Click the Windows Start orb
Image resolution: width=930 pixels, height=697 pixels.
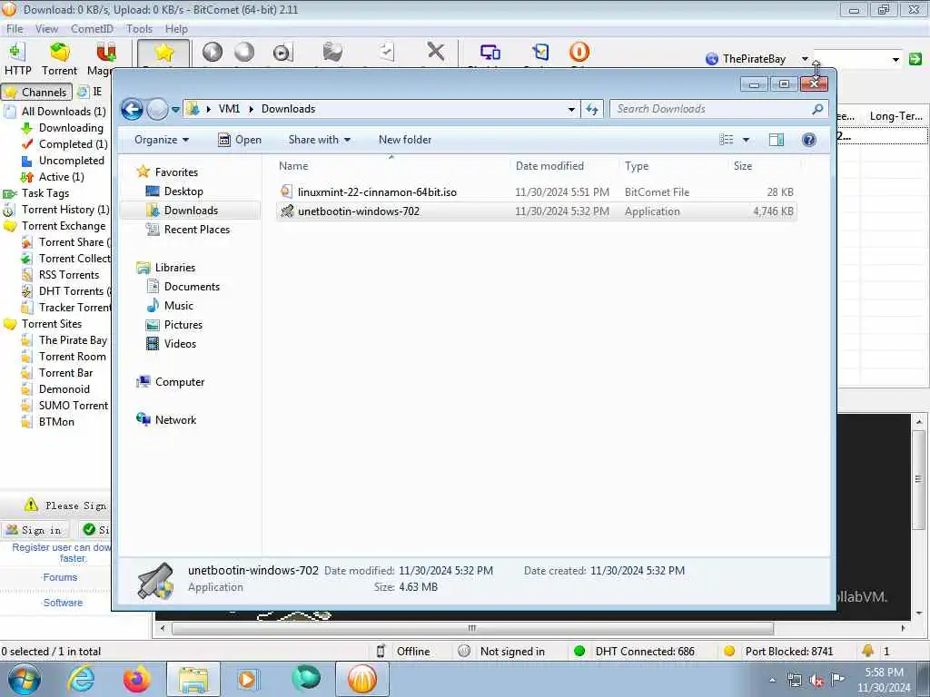point(24,679)
